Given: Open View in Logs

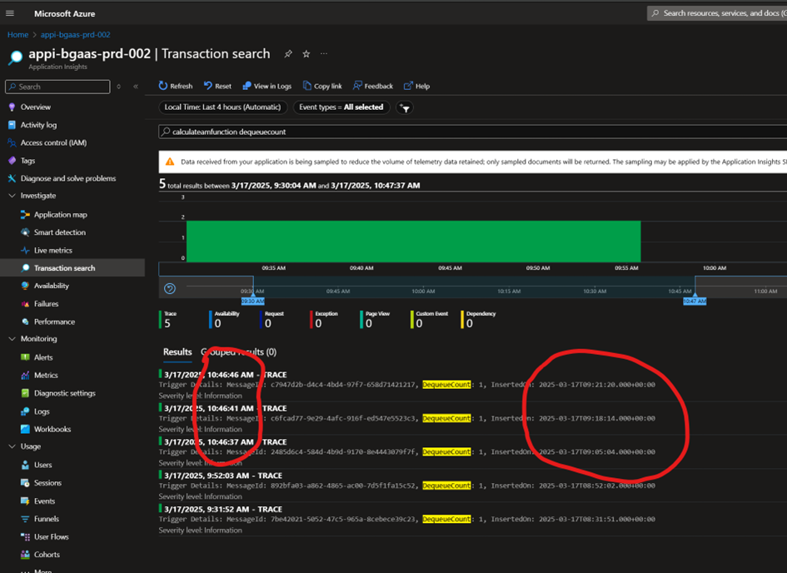Looking at the screenshot, I should [267, 86].
